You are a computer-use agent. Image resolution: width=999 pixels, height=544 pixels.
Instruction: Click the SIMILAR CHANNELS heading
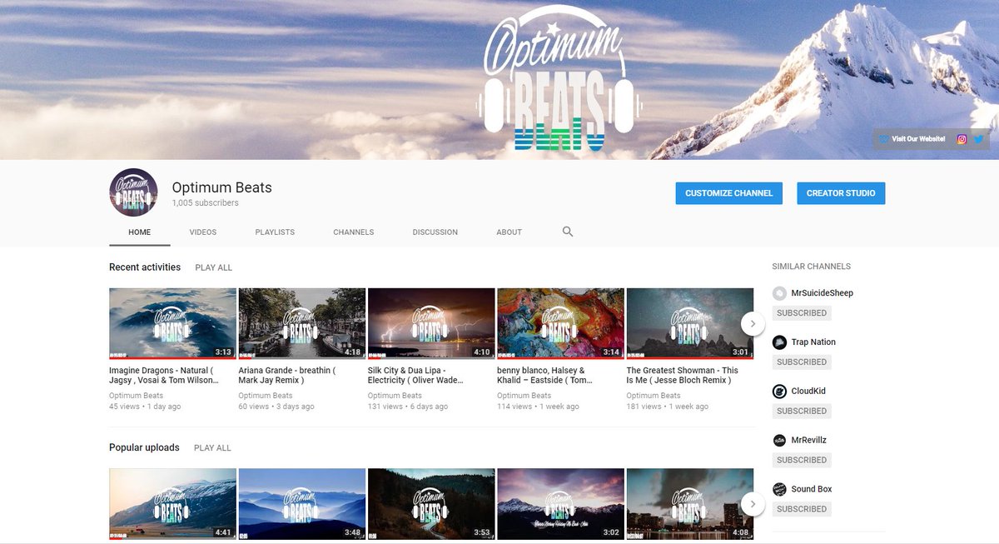tap(812, 267)
